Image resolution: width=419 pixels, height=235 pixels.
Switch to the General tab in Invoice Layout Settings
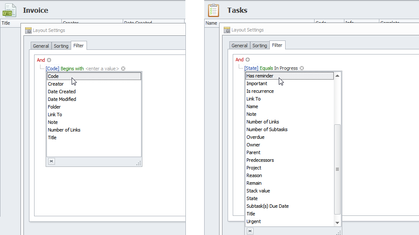coord(41,46)
